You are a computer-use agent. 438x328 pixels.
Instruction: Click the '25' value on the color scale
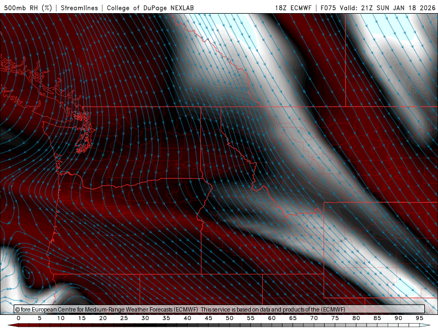124,318
